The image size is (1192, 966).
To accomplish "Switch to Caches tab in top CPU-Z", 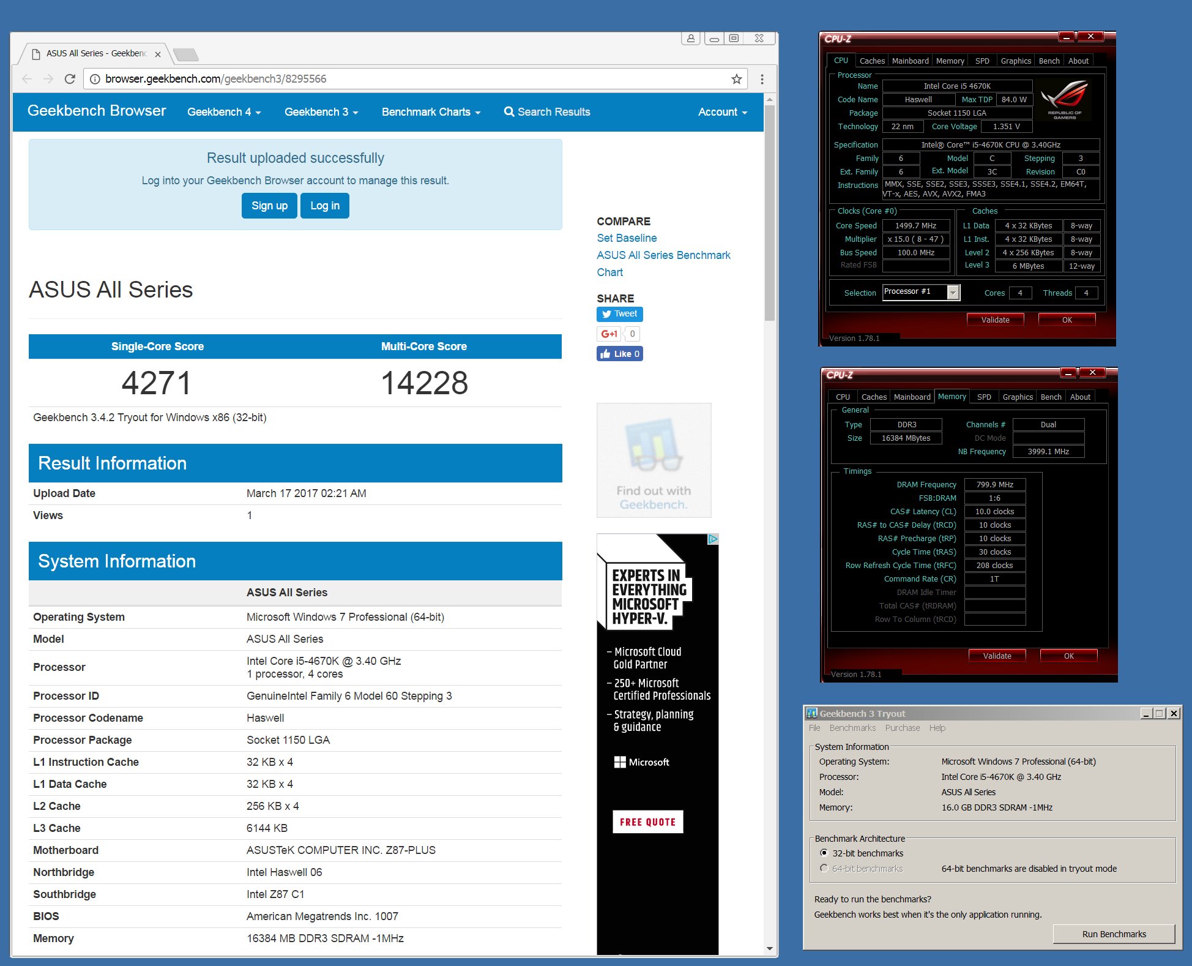I will coord(872,61).
